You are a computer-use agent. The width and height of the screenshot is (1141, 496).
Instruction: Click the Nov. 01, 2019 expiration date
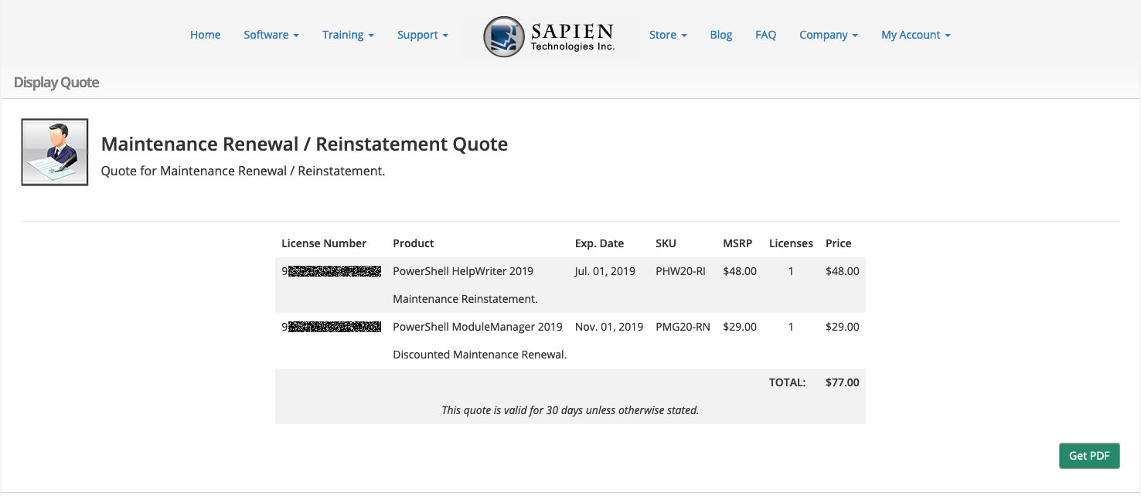(x=609, y=327)
